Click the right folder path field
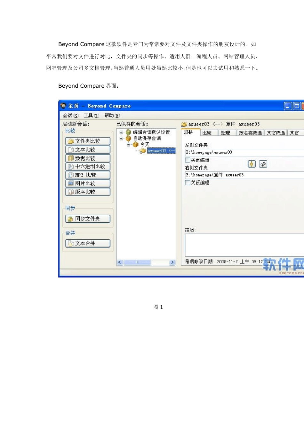Screen dimensions: 304x430 pyautogui.click(x=244, y=175)
